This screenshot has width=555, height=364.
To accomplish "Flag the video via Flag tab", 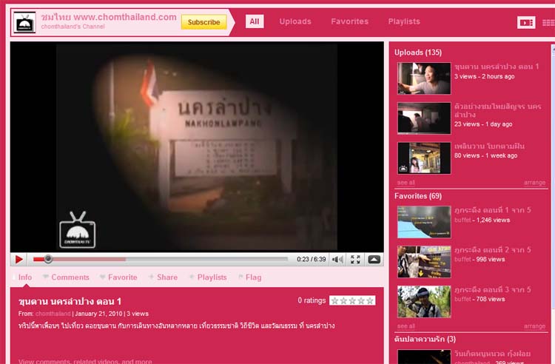I will pyautogui.click(x=253, y=277).
